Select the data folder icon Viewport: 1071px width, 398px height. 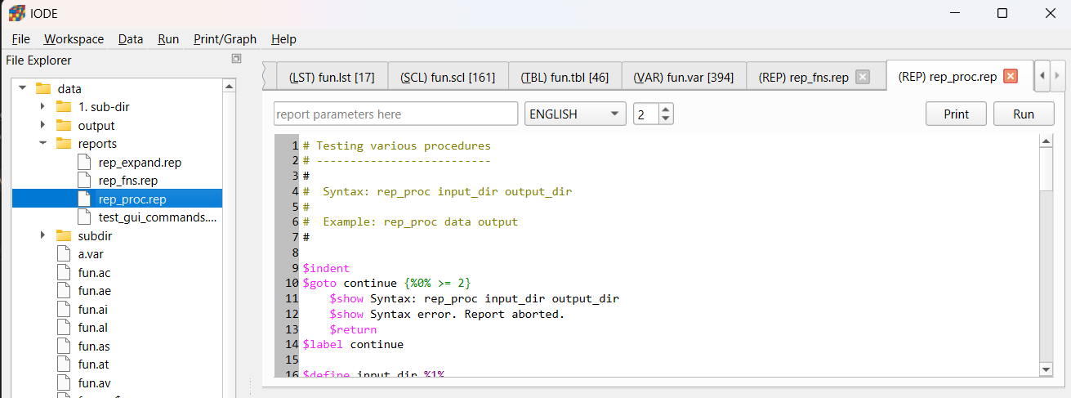click(x=44, y=88)
